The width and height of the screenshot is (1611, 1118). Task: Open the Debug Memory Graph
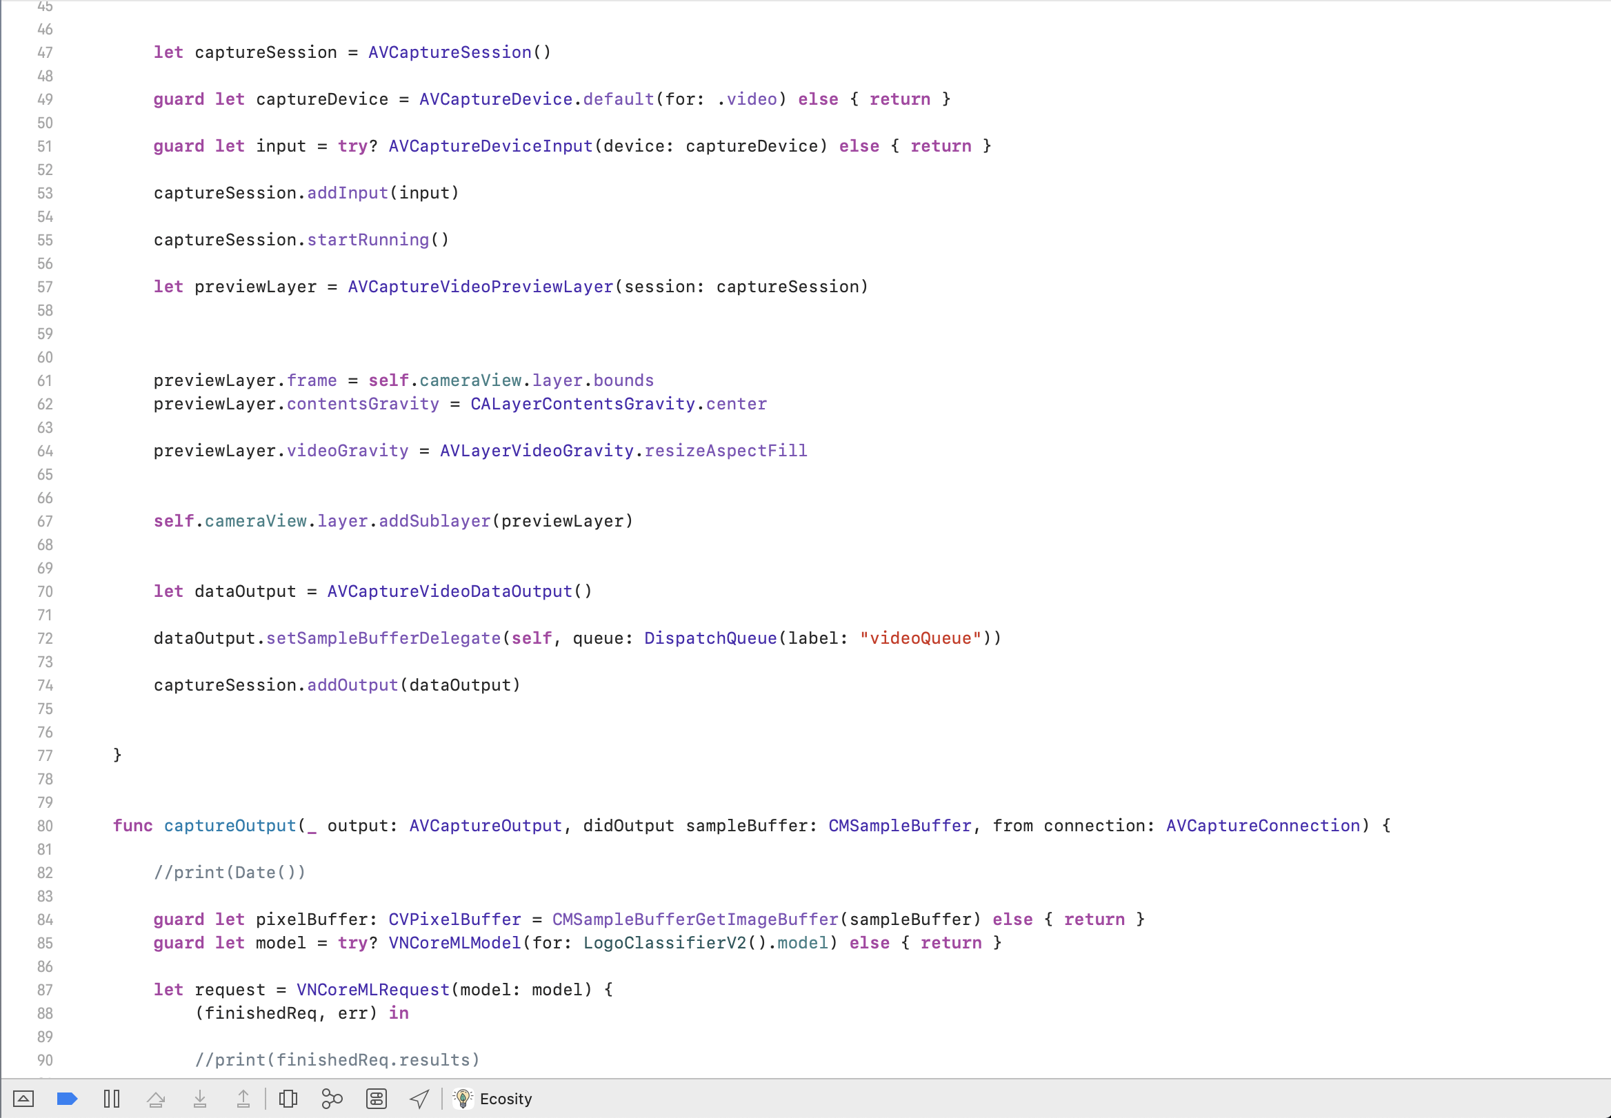point(332,1099)
